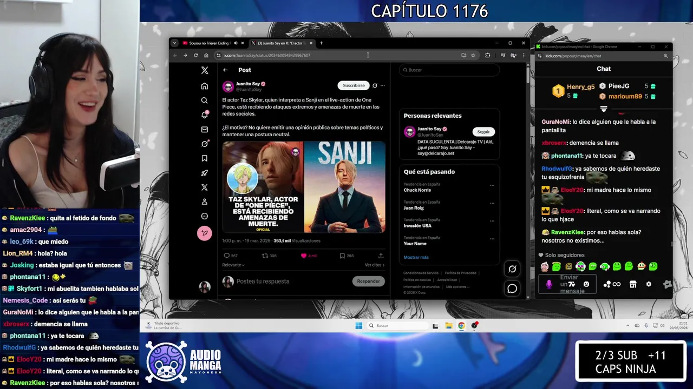Open the emoji picker in Kick chat
This screenshot has width=693, height=389.
click(586, 284)
